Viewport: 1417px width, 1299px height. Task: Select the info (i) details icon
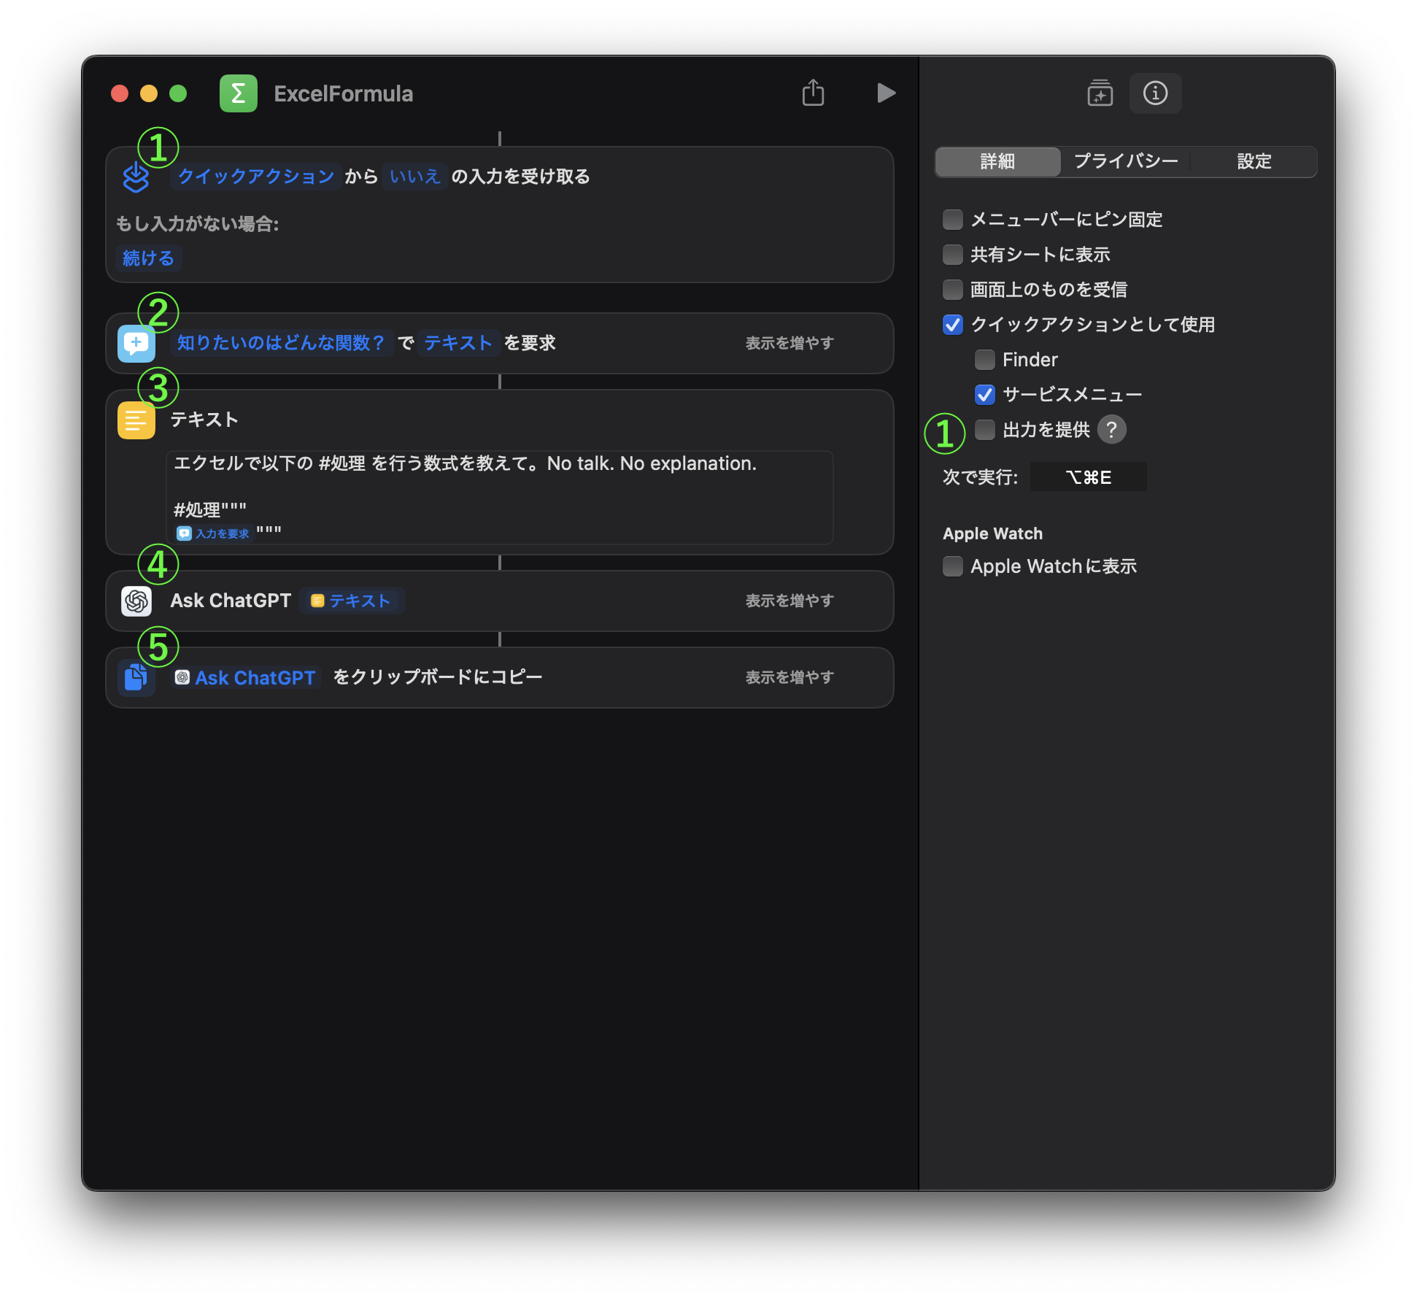click(x=1155, y=93)
